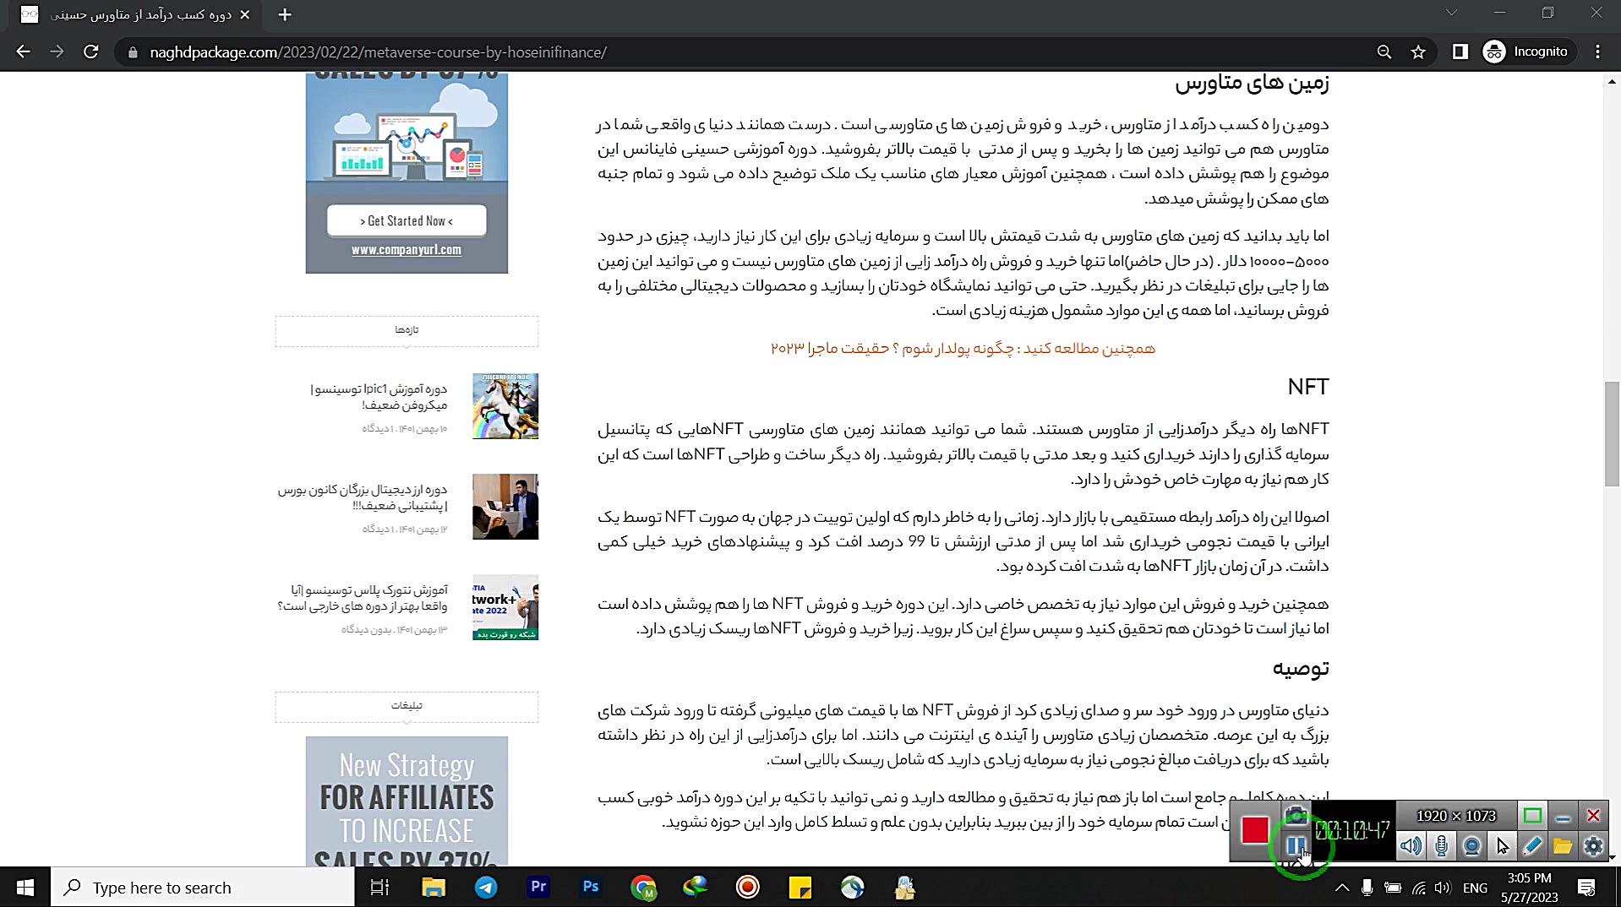Open the unicorn thumbnail for Ipic1 post
The width and height of the screenshot is (1621, 907).
coord(505,406)
